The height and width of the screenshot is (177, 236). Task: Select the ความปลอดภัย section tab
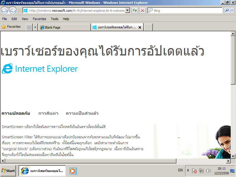point(16,113)
